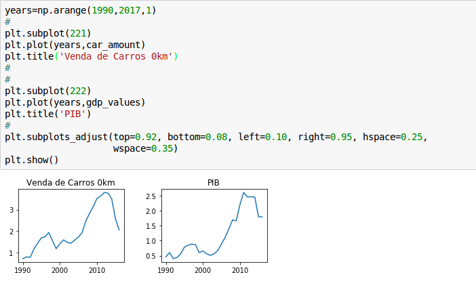Click the plt.title('PIB') line
The width and height of the screenshot is (476, 281).
[x=48, y=114]
